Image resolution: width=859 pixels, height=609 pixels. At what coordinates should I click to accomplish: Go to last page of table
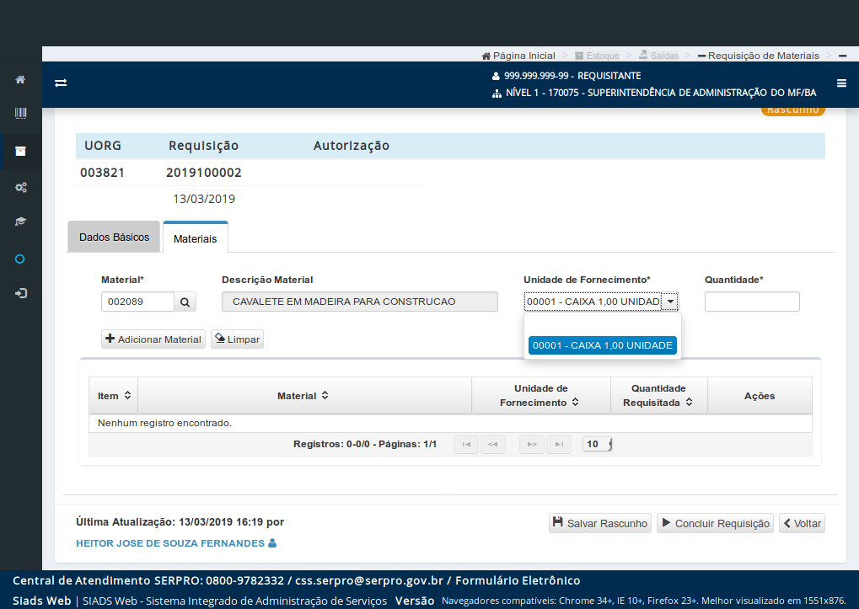pos(559,444)
